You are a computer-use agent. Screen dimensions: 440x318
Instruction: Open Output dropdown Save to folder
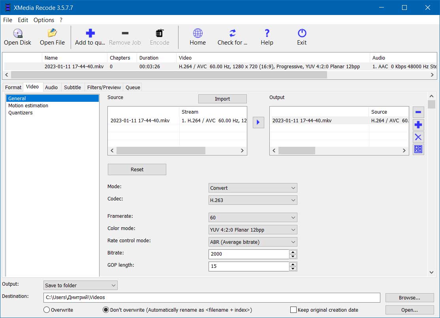80,286
